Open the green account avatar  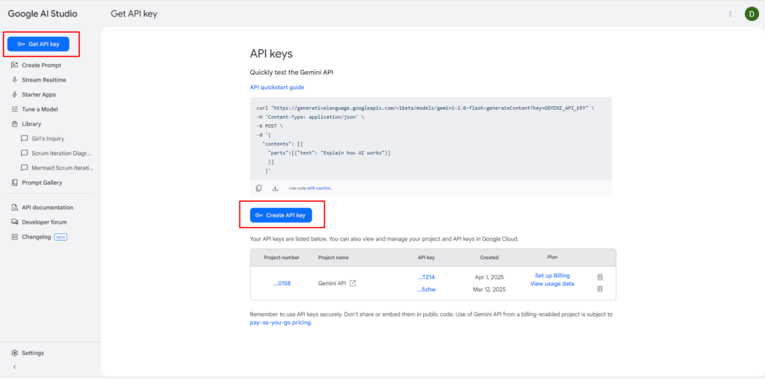pyautogui.click(x=751, y=13)
